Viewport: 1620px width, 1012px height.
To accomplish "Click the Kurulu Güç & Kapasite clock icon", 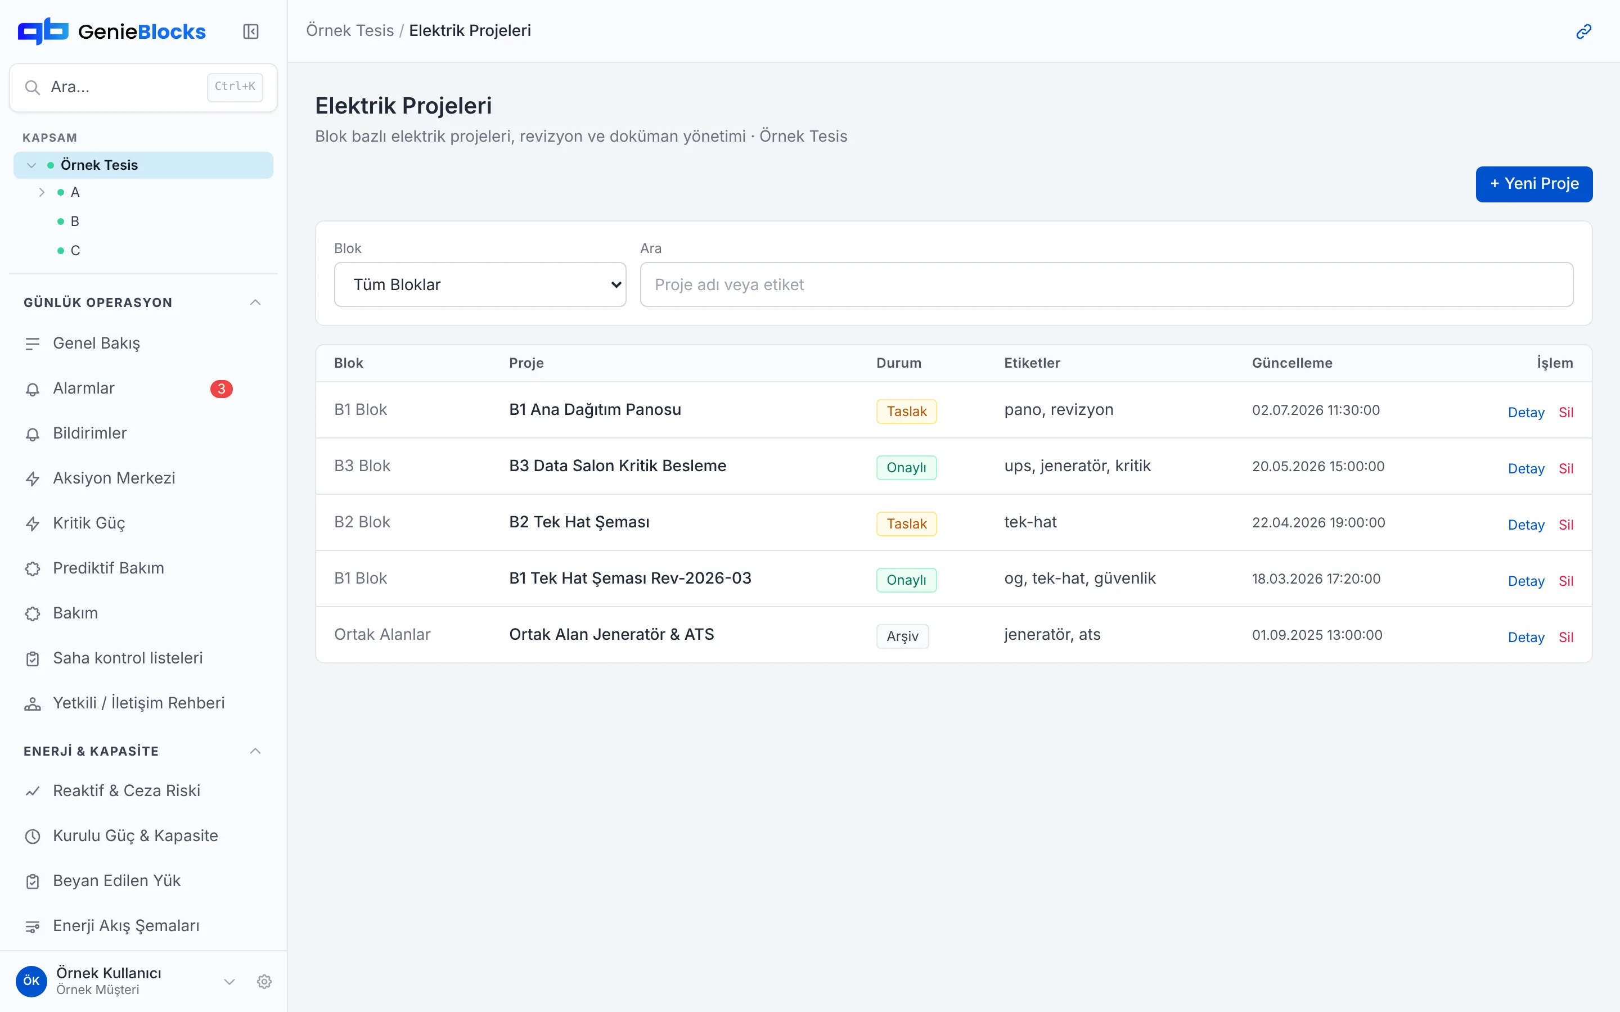I will point(32,836).
